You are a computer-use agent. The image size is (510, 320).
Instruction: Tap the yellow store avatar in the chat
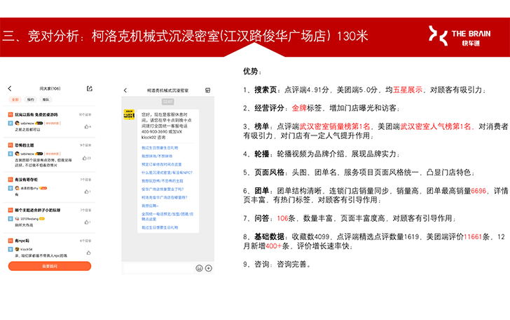point(129,114)
